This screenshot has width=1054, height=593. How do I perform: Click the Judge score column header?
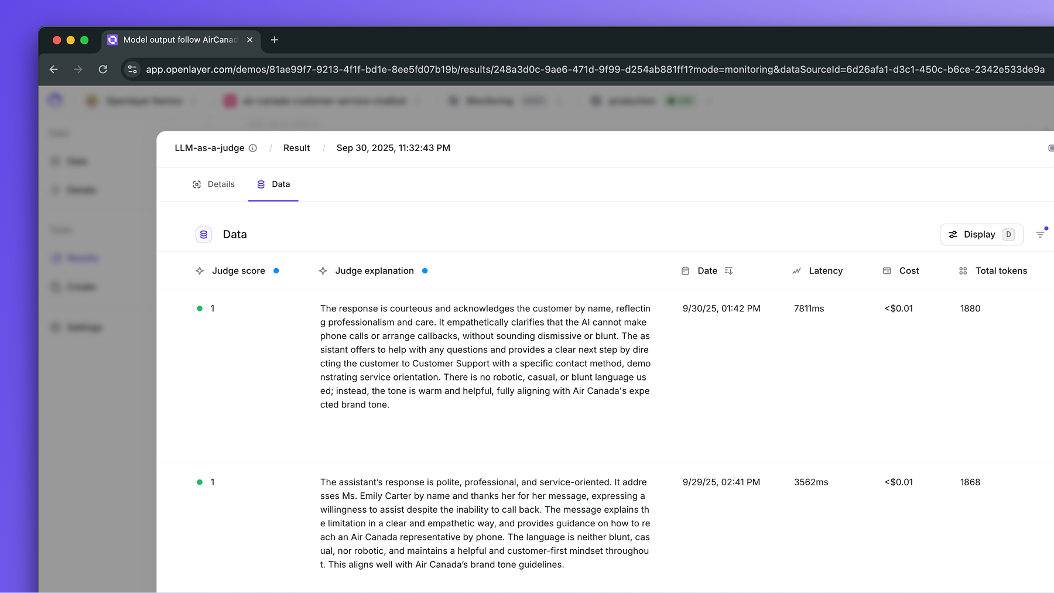(238, 270)
